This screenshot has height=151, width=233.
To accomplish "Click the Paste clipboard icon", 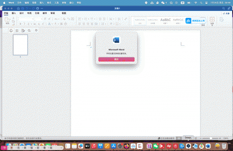I will pyautogui.click(x=7, y=20).
